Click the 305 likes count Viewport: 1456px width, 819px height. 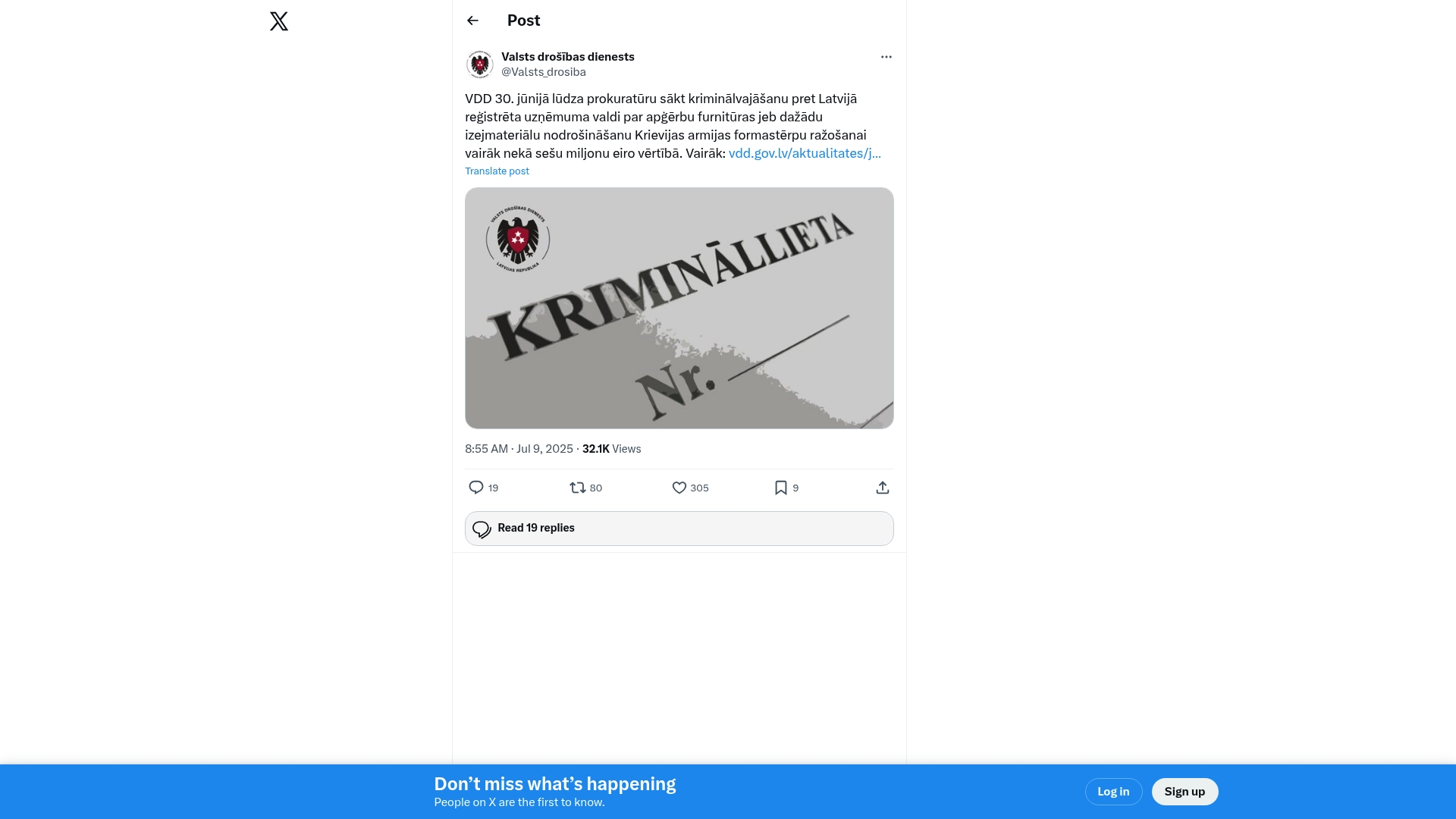pos(699,488)
